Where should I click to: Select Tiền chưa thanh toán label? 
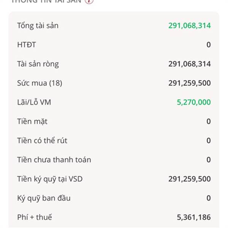(x=54, y=160)
